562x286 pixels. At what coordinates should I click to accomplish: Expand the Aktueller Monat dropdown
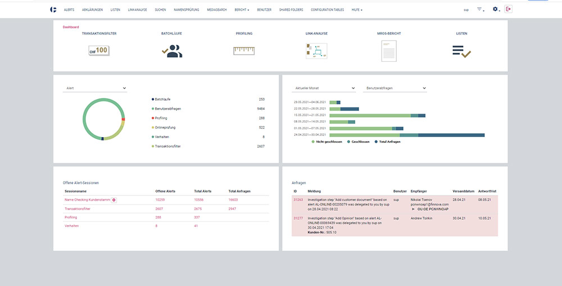point(324,88)
